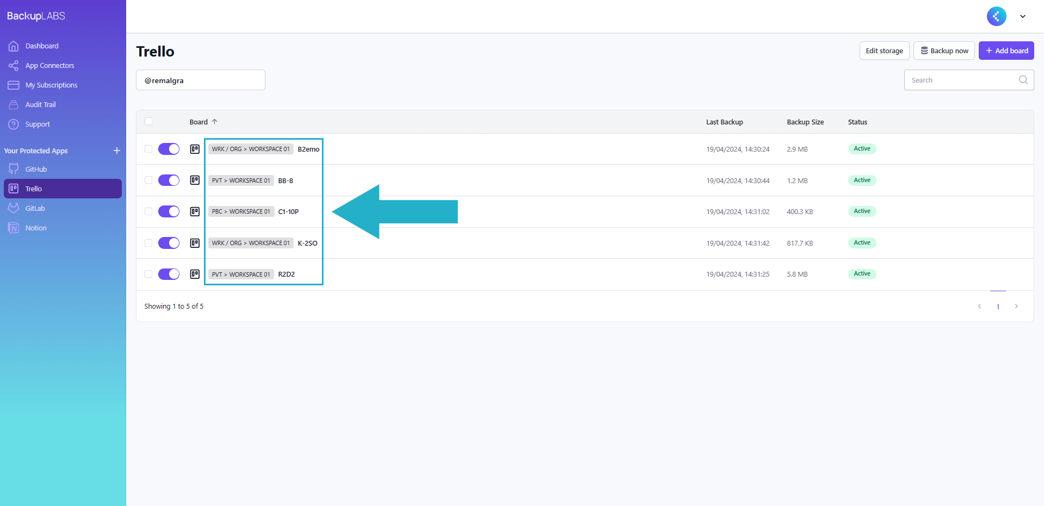The height and width of the screenshot is (506, 1044).
Task: Click the Trello icon in sidebar
Action: pyautogui.click(x=14, y=189)
